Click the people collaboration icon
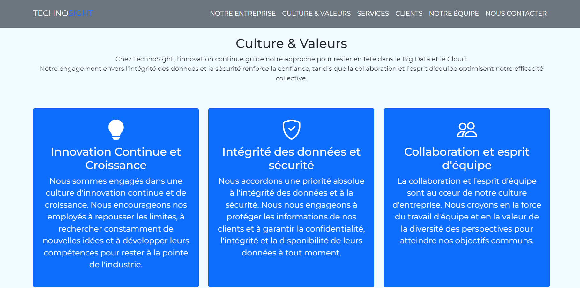580x288 pixels. coord(467,129)
